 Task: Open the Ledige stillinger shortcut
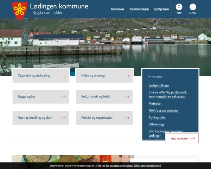pos(159,85)
